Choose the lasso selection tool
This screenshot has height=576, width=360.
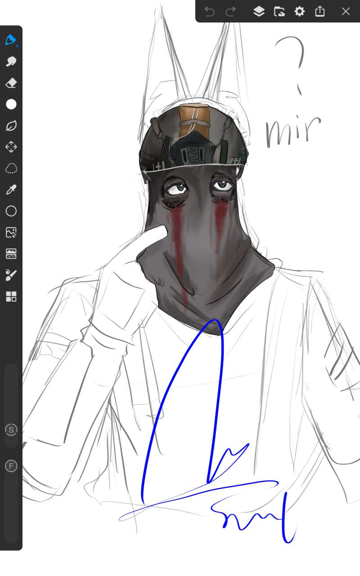click(11, 169)
